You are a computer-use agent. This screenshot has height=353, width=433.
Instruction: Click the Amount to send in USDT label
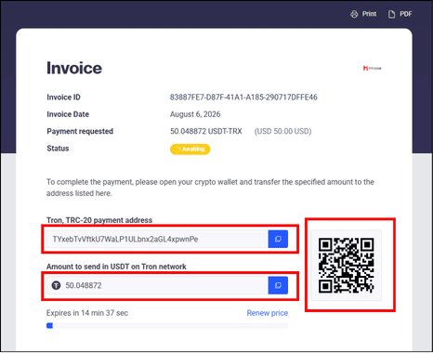116,267
